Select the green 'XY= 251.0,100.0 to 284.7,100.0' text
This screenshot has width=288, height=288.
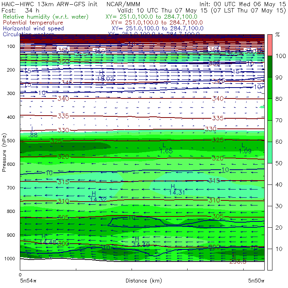(151, 17)
